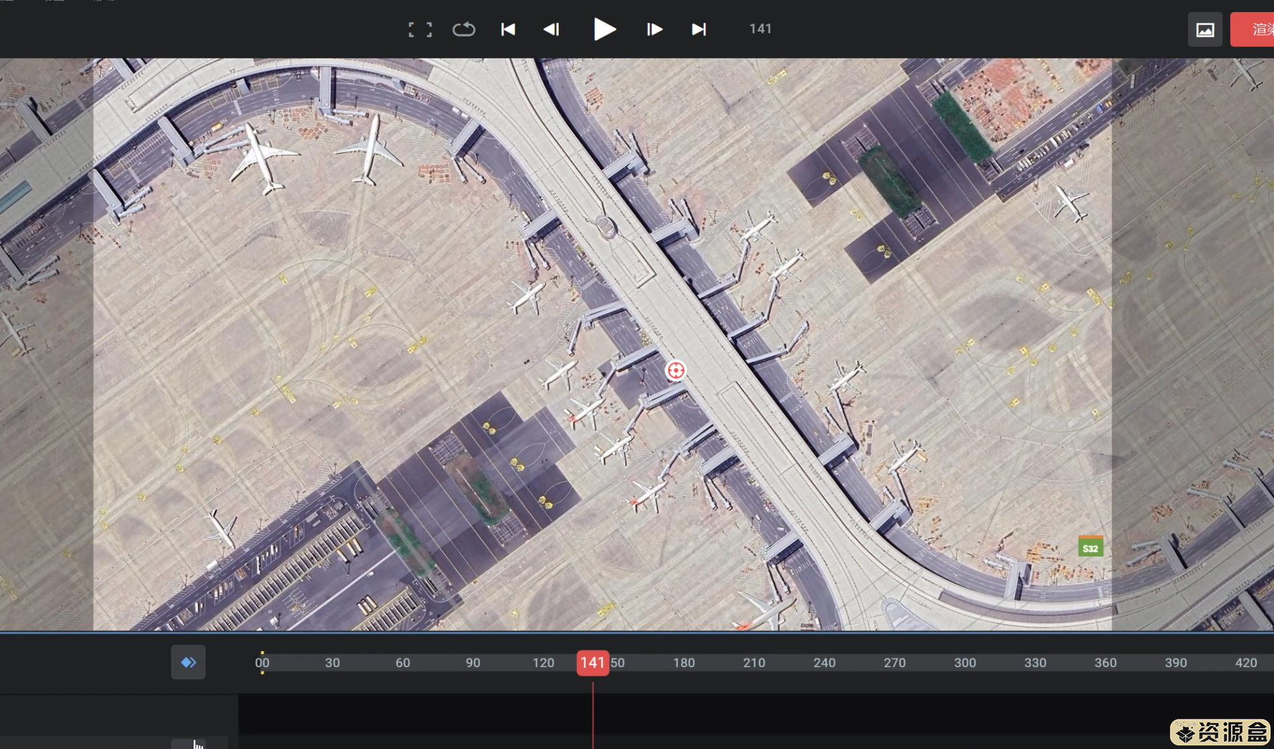Image resolution: width=1274 pixels, height=749 pixels.
Task: Play the animation
Action: coord(604,30)
